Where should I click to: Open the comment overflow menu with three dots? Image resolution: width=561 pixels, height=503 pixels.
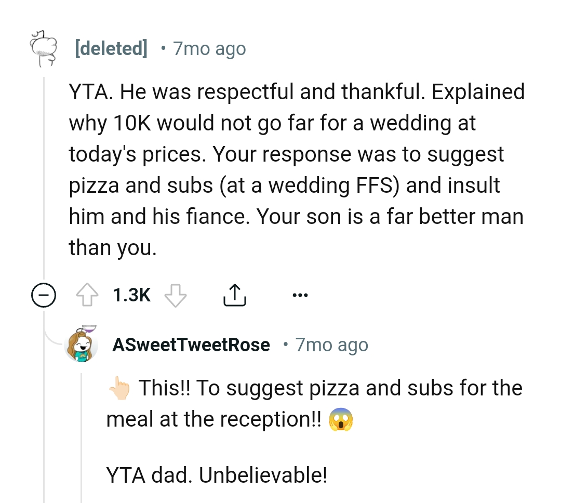(x=300, y=294)
